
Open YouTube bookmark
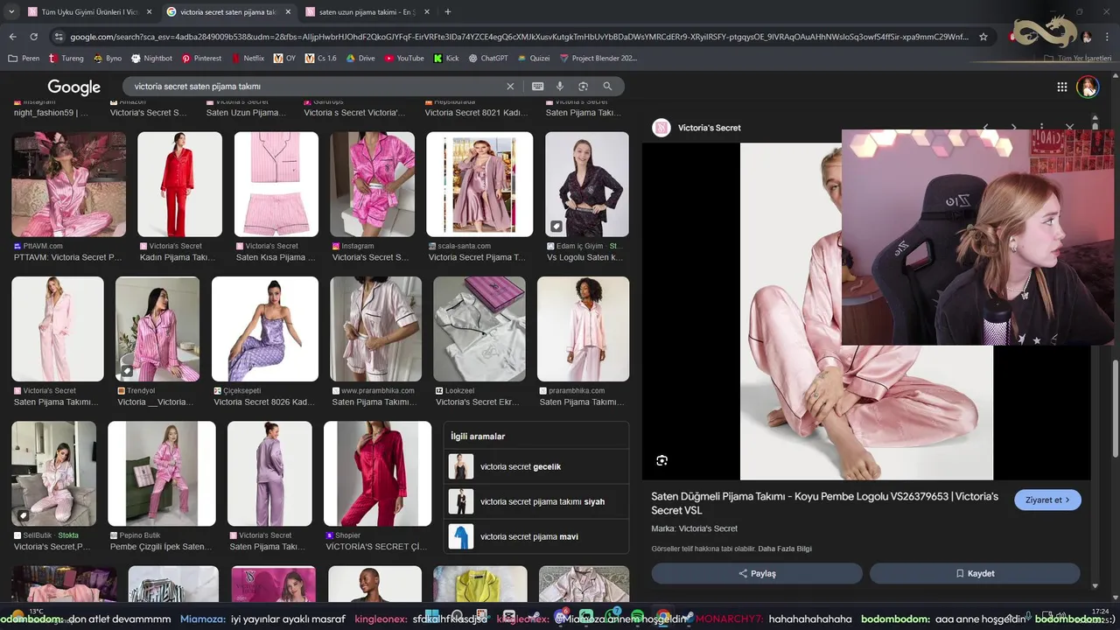click(404, 59)
